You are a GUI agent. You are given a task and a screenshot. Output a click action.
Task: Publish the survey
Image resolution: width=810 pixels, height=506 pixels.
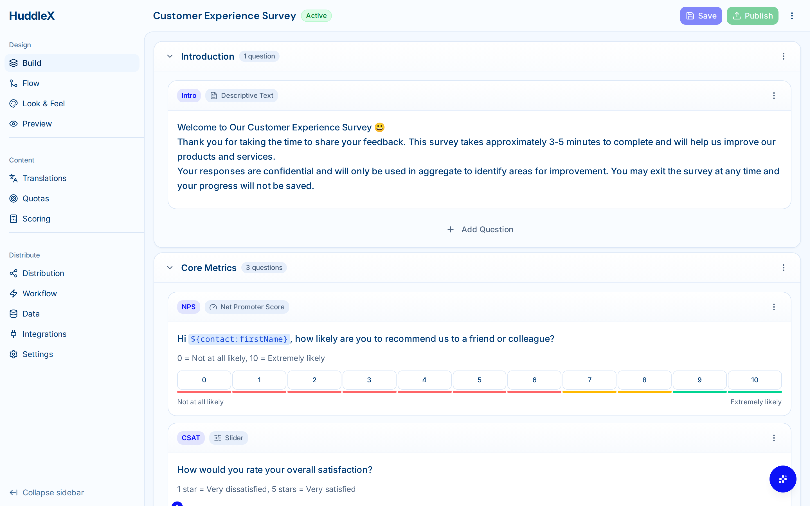tap(752, 16)
